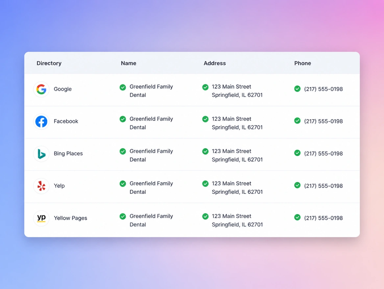Click the green check by Google's address
This screenshot has width=384, height=289.
pos(205,87)
